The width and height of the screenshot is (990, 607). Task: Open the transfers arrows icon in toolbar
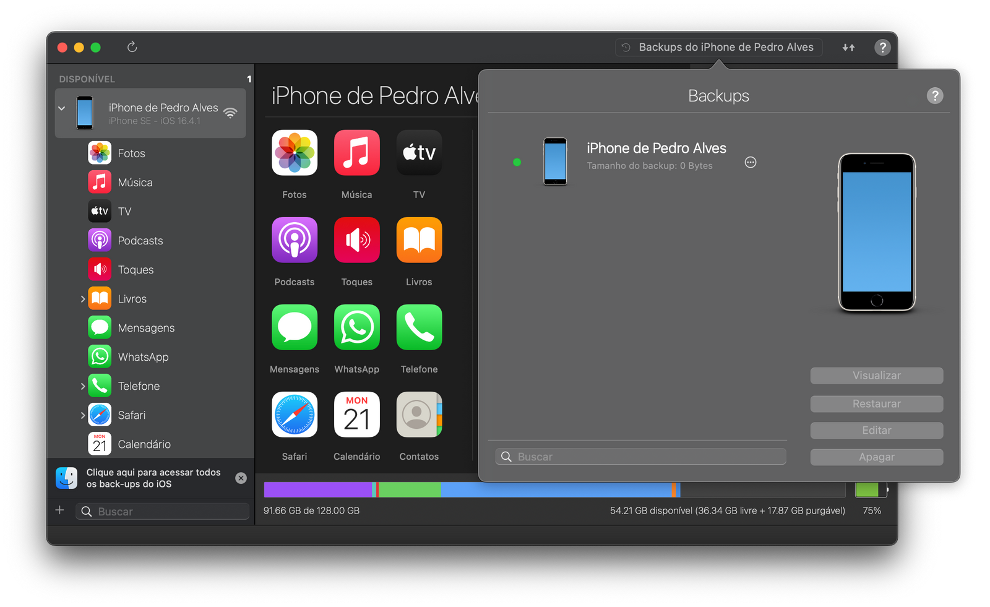(848, 47)
